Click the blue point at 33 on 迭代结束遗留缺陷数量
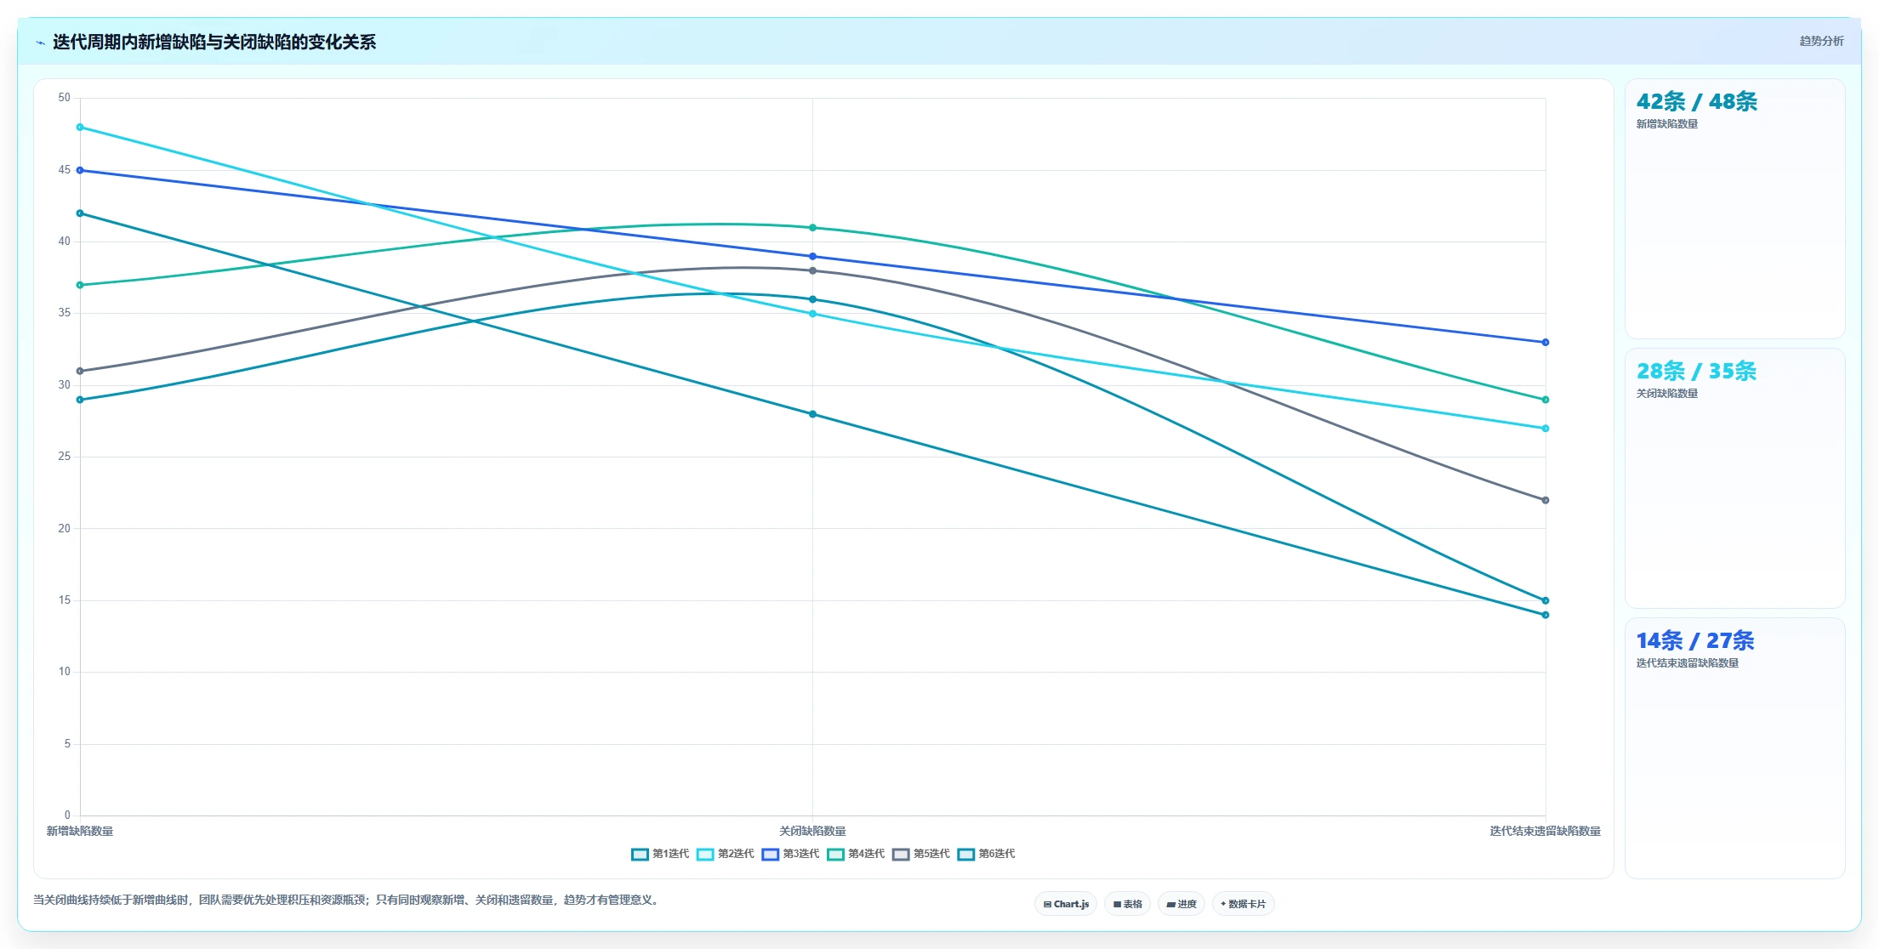Screen dimensions: 1879x949 pyautogui.click(x=1546, y=343)
